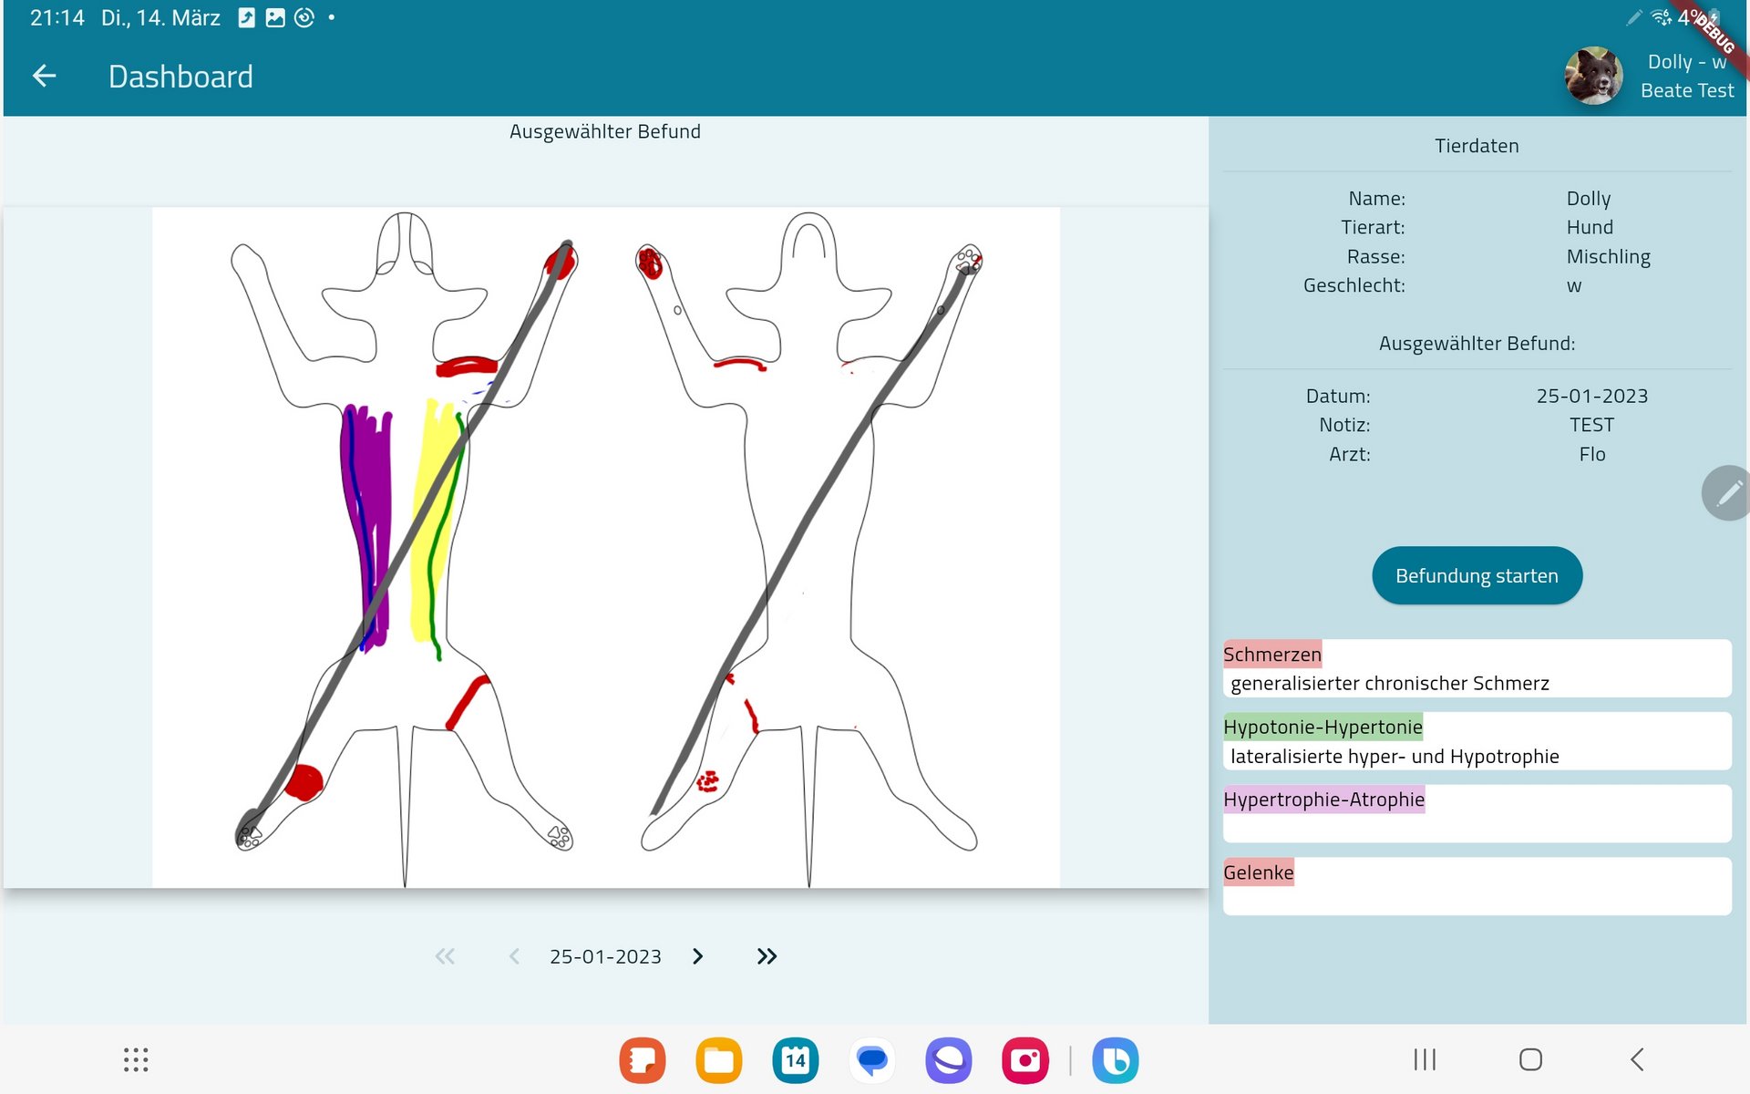Launch the yellow files app in taskbar
The height and width of the screenshot is (1094, 1750).
tap(718, 1060)
